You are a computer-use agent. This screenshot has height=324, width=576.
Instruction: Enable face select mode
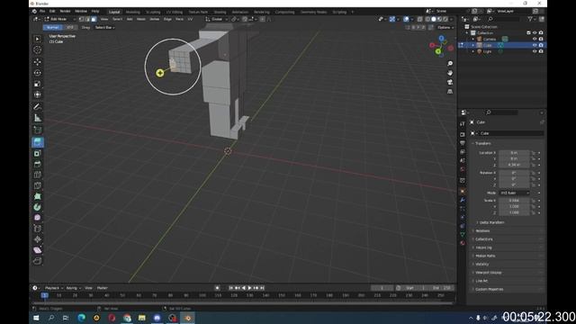pos(94,19)
